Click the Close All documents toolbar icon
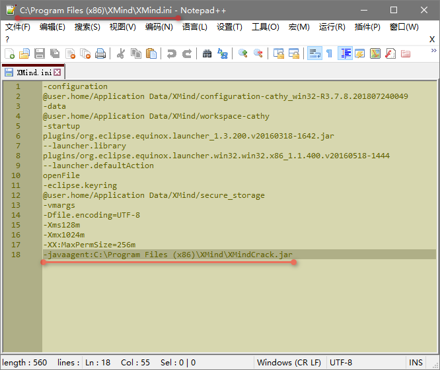This screenshot has width=440, height=370. (85, 53)
